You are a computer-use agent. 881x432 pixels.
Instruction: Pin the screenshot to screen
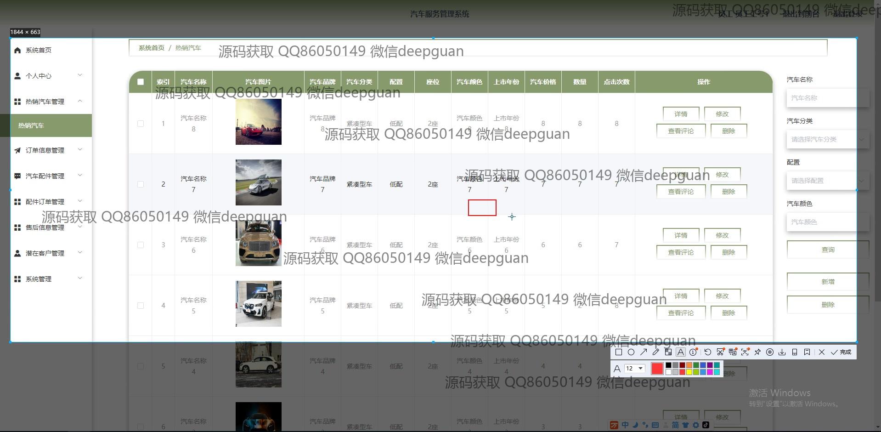click(757, 352)
